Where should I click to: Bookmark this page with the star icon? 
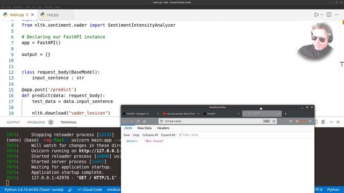tap(274, 121)
